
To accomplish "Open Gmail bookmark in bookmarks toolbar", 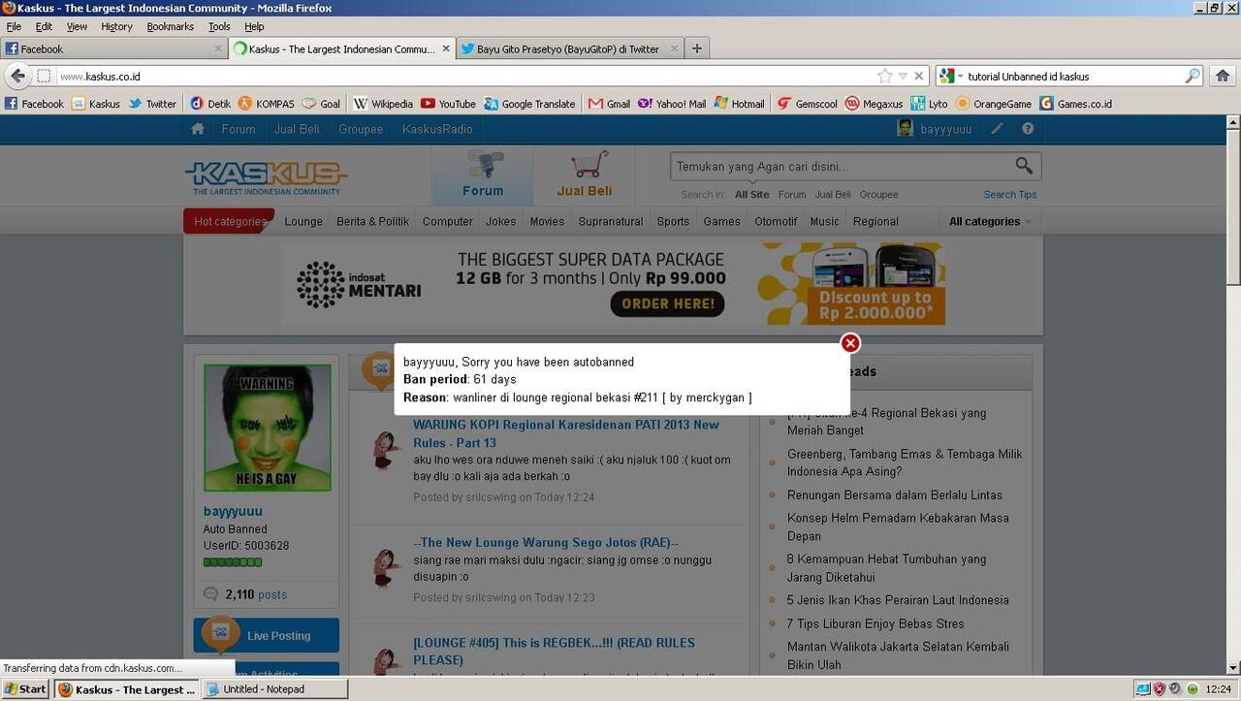I will 609,104.
